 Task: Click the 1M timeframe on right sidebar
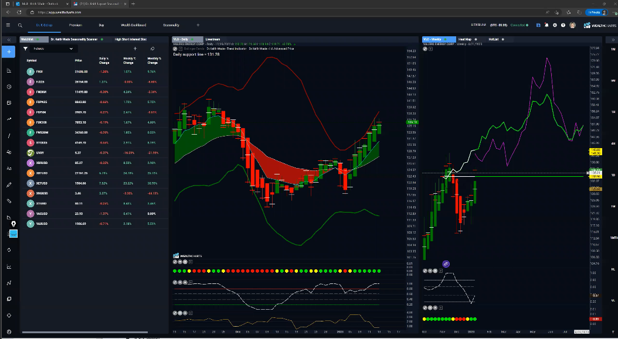point(613,49)
